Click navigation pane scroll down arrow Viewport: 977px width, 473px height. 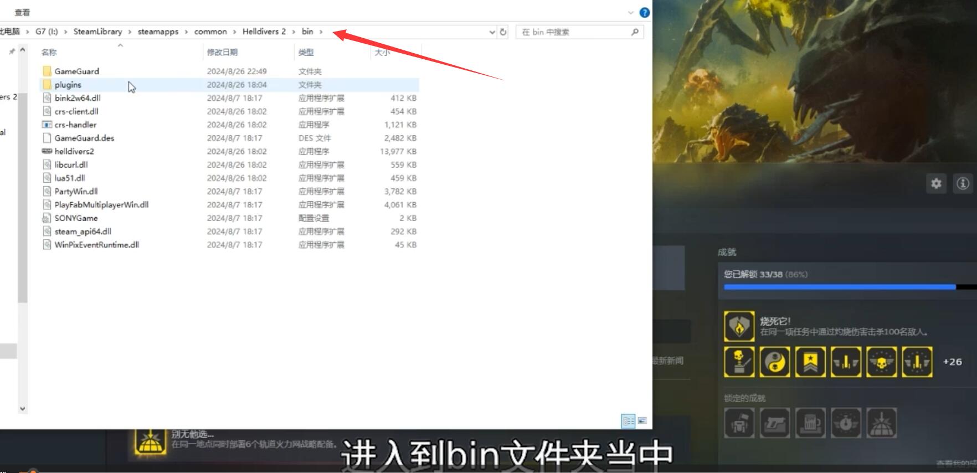(22, 409)
